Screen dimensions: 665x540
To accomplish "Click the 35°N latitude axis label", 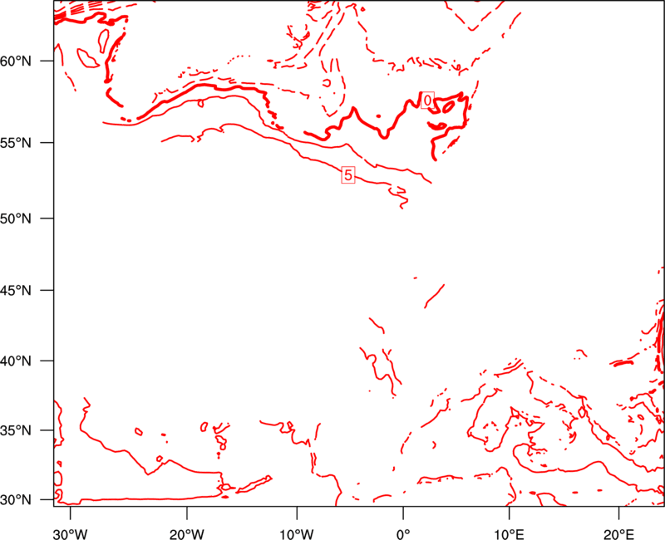I will (x=16, y=430).
